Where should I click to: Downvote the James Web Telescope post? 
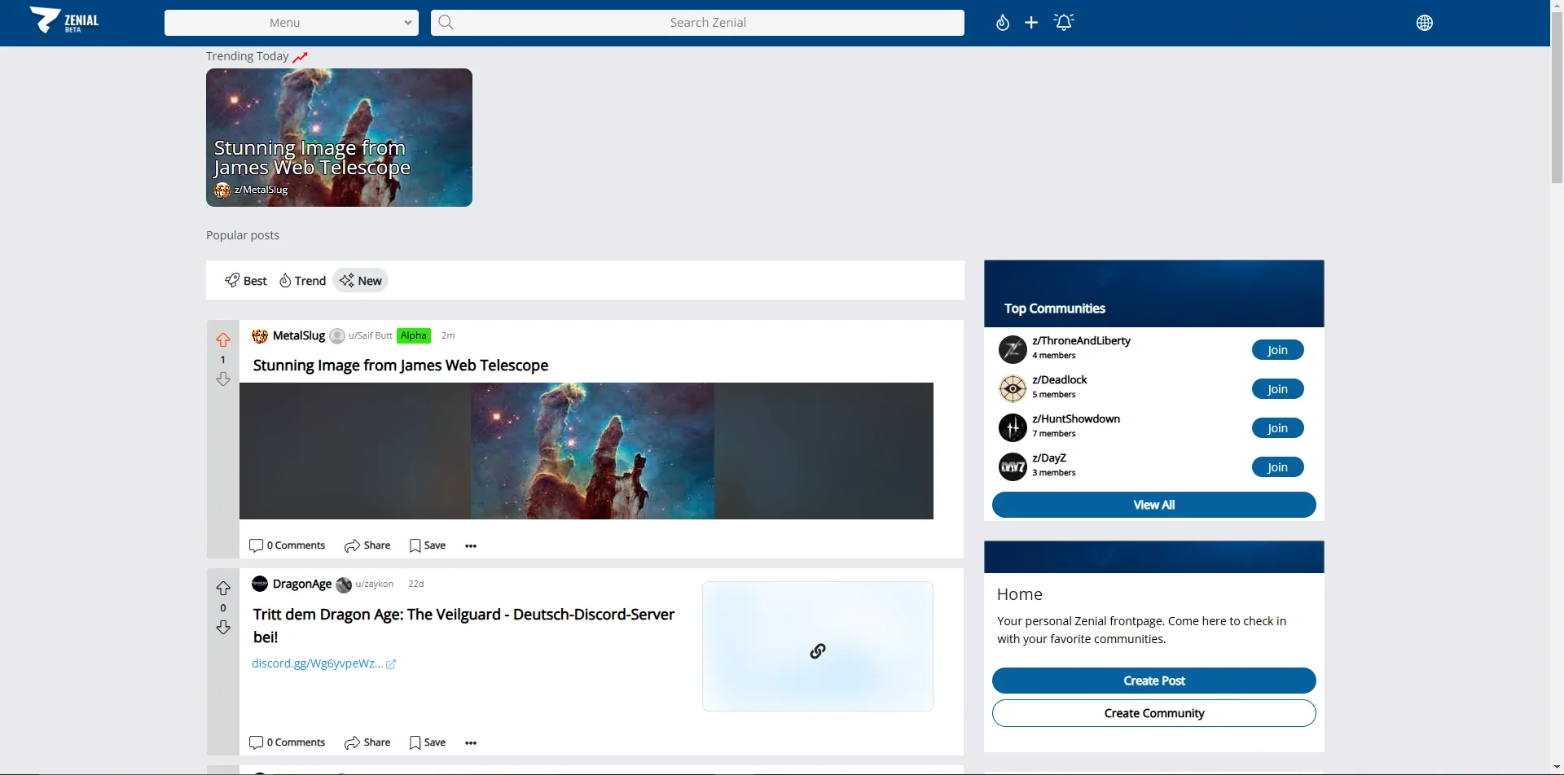[x=223, y=379]
